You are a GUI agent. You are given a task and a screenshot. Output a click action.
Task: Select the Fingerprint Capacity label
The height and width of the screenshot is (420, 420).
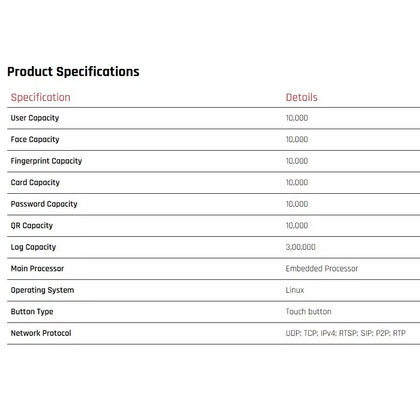coord(46,161)
